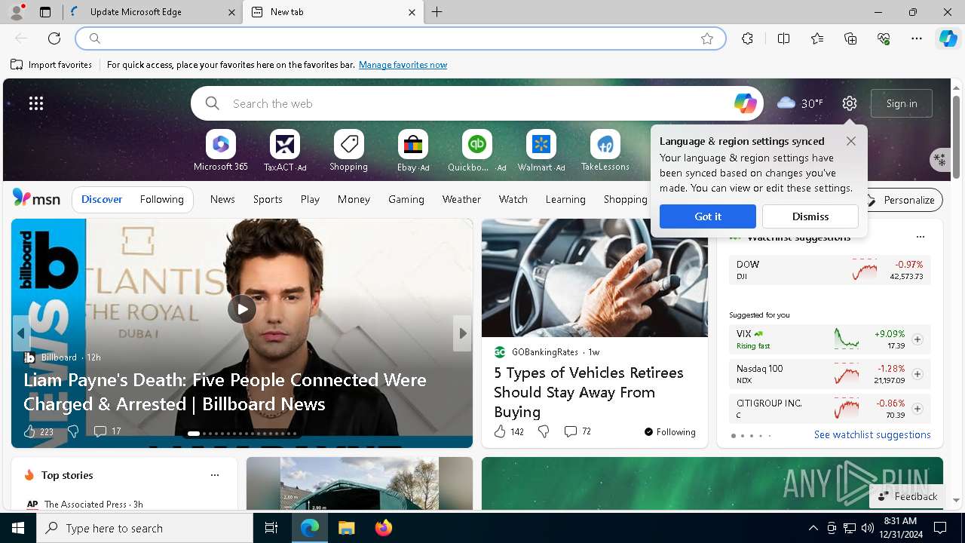This screenshot has width=965, height=543.
Task: Open Windows Start menu
Action: 18,528
